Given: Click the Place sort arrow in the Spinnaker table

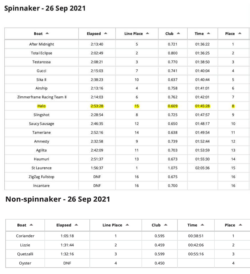Looking at the screenshot, I should (x=240, y=33).
